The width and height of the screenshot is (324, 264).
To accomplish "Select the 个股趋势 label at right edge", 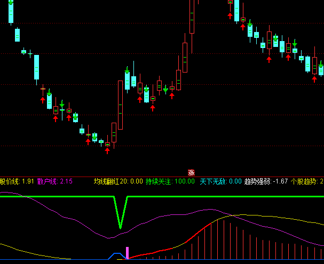I will tap(307, 182).
